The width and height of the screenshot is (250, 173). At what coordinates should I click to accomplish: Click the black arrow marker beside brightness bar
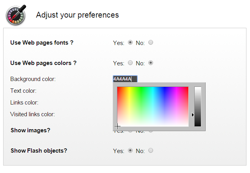click(x=193, y=115)
